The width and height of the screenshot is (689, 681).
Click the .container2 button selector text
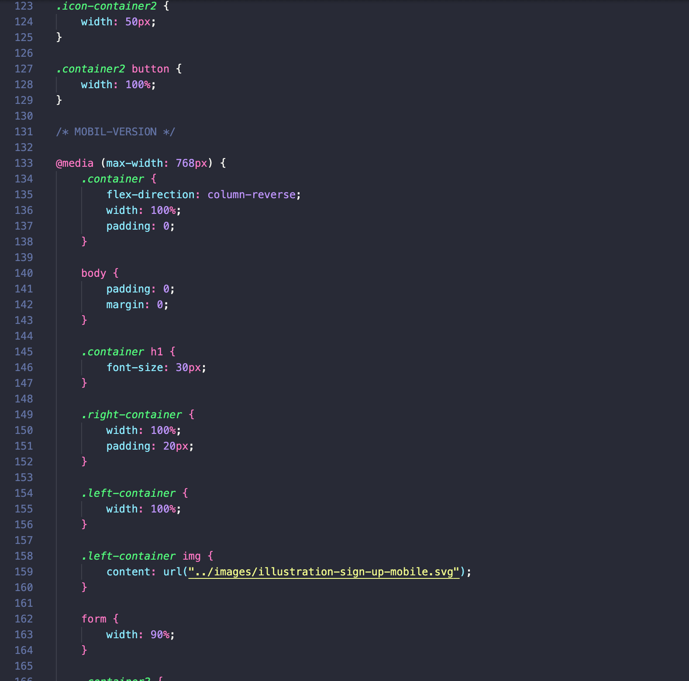[x=113, y=69]
